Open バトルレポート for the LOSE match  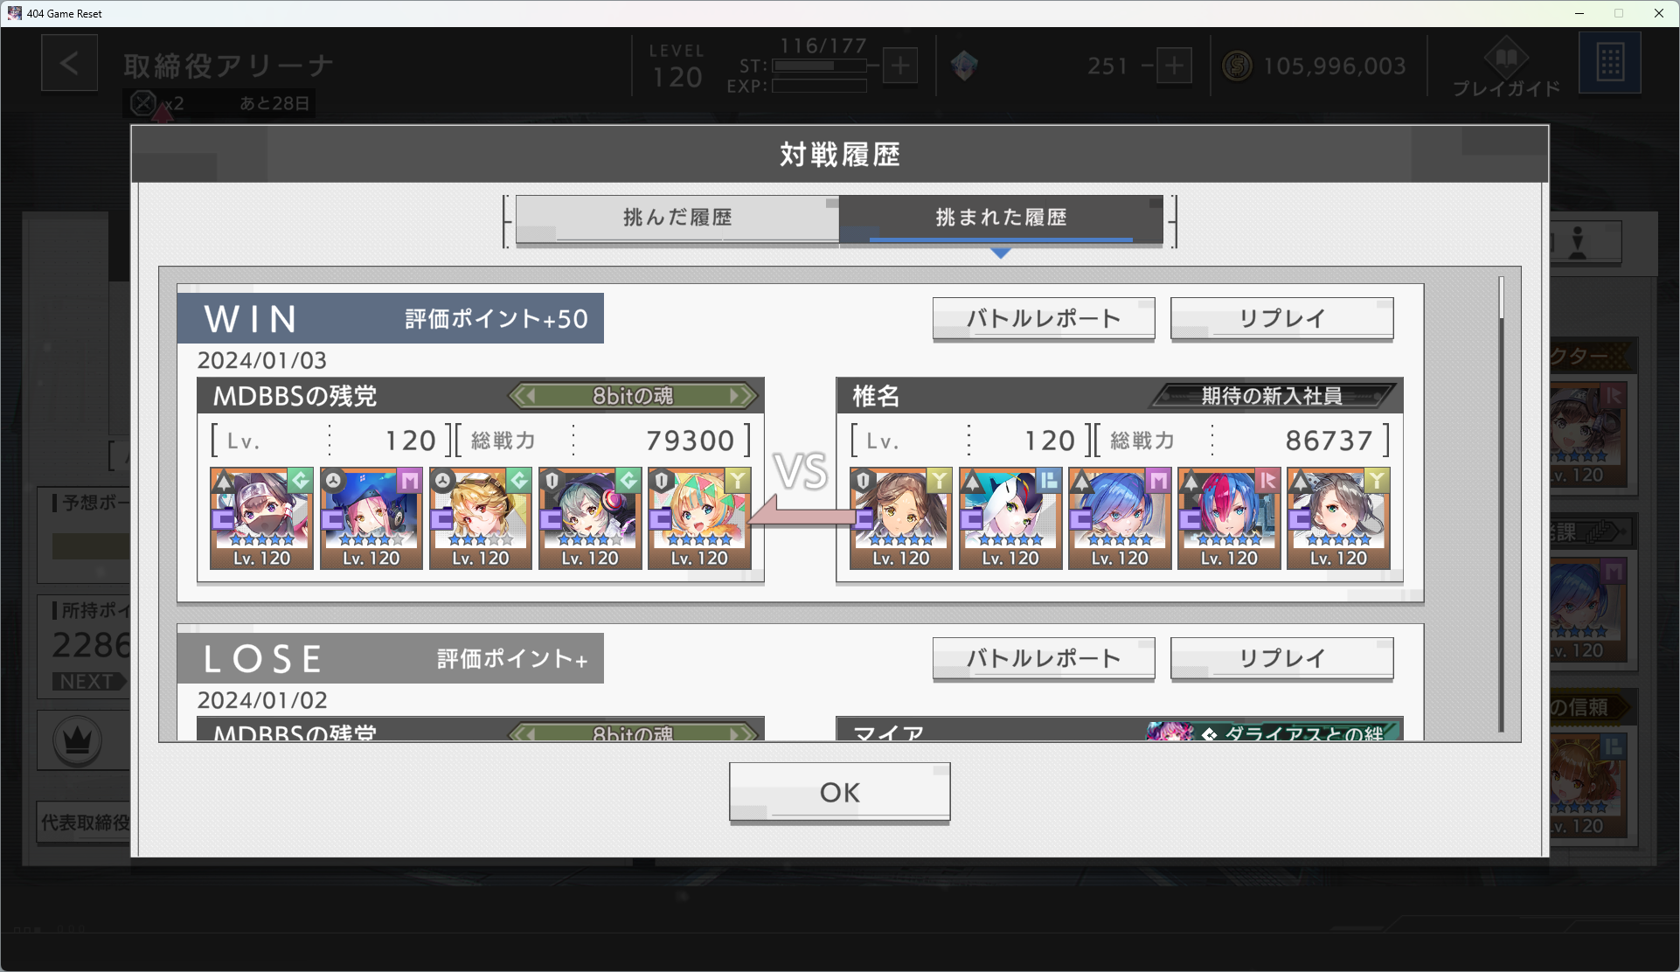pos(1044,659)
